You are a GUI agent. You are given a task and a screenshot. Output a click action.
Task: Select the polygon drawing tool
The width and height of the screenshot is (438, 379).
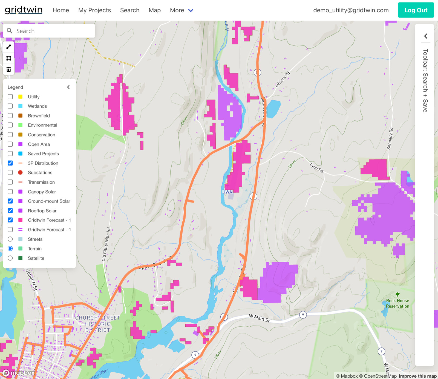(9, 58)
